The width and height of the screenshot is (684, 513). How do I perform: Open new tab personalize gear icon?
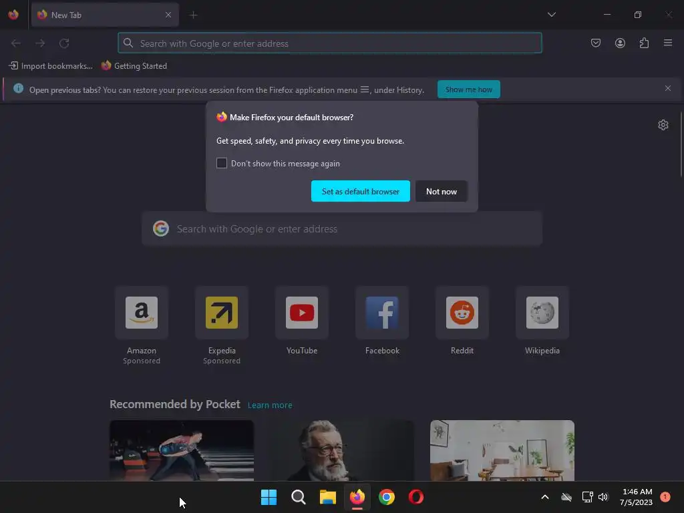[663, 125]
